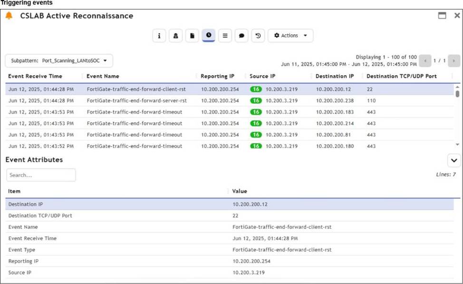
Task: Open the Actions dropdown menu
Action: coord(290,36)
